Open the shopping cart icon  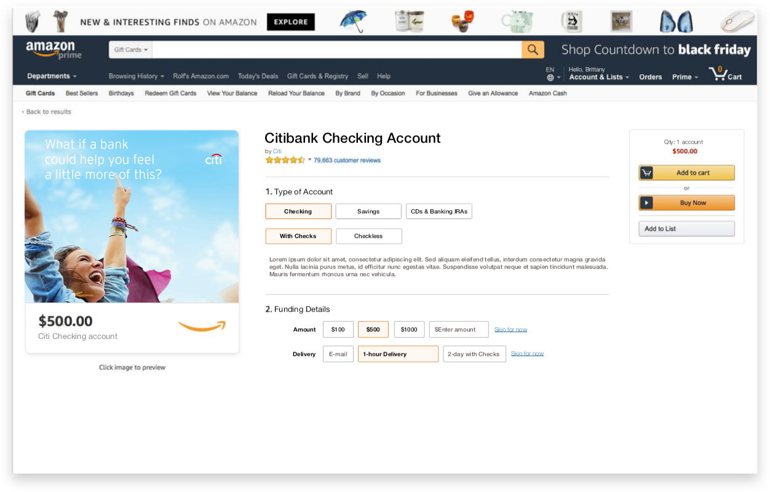(718, 74)
